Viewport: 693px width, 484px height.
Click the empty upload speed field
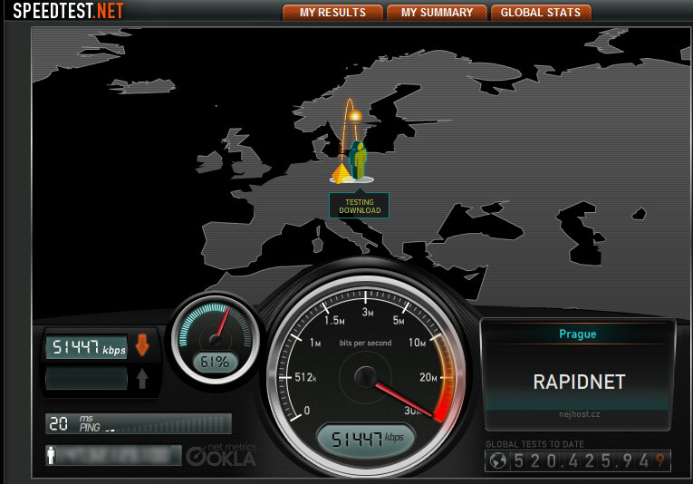[x=87, y=379]
